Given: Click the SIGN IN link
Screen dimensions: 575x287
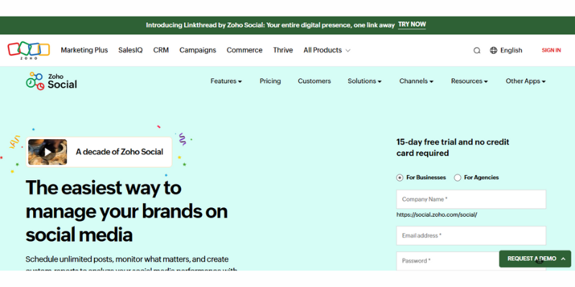Looking at the screenshot, I should pos(551,50).
